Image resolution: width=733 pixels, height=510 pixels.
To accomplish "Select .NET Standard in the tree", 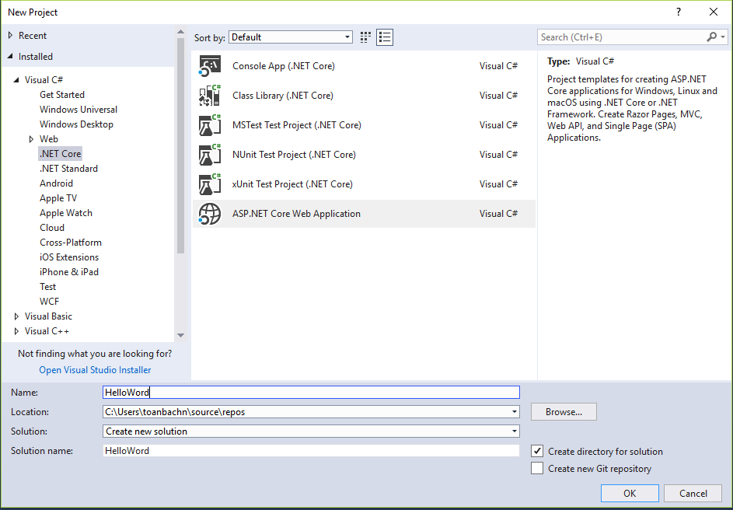I will (x=68, y=169).
